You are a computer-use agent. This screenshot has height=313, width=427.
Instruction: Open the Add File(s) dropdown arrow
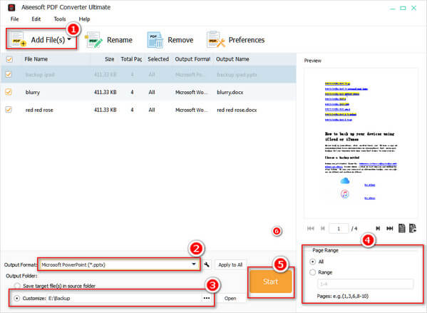pos(69,39)
